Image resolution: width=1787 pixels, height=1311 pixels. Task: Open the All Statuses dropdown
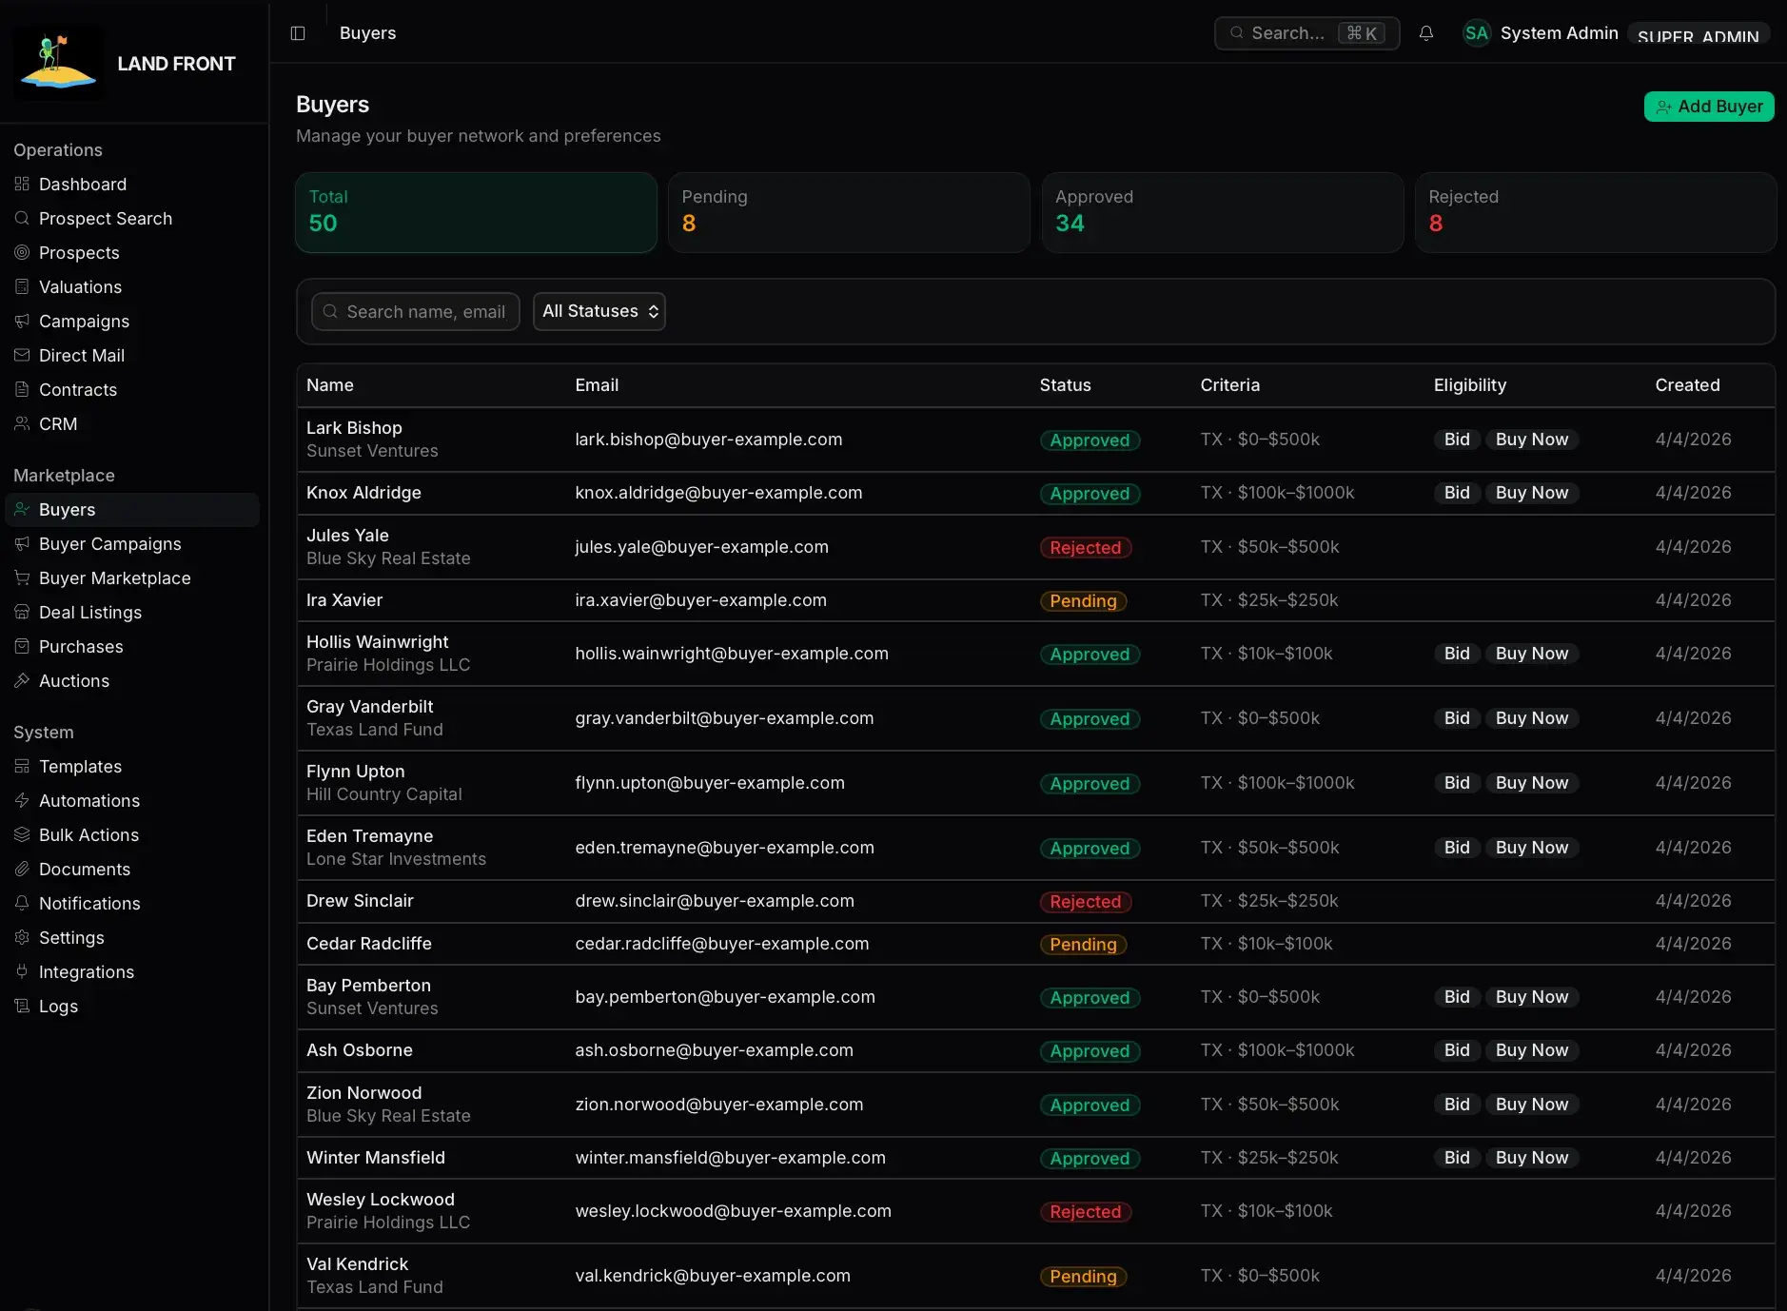coord(599,311)
